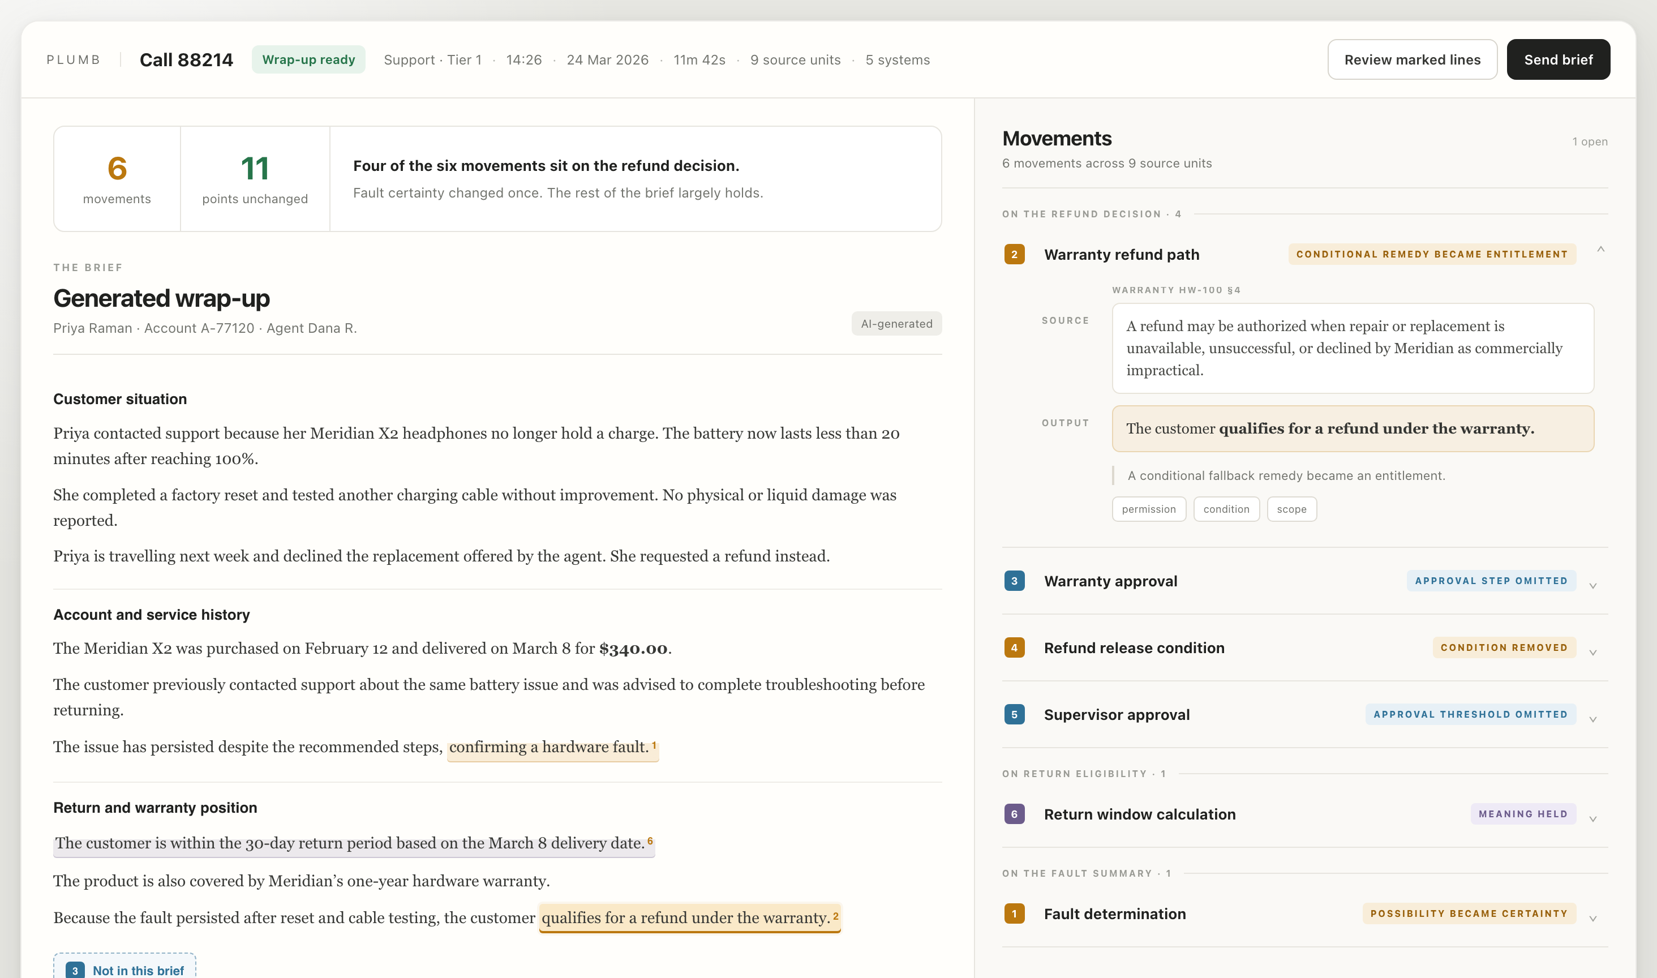Screen dimensions: 1657x978
Task: Click the Conditional remedy became entitlement tag
Action: coord(1432,254)
